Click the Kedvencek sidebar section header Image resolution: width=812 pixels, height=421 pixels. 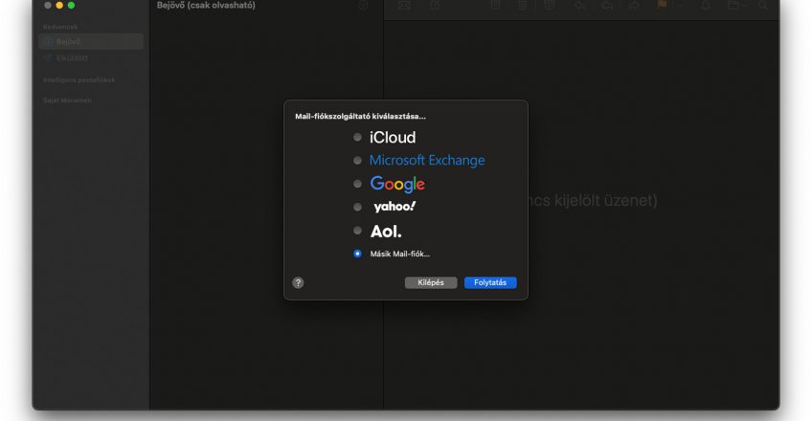point(60,27)
